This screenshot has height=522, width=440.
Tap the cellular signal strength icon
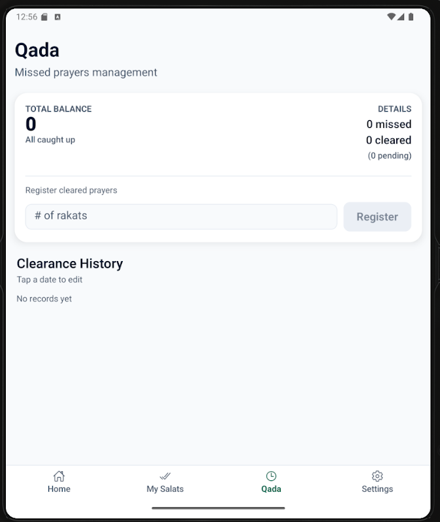click(401, 17)
